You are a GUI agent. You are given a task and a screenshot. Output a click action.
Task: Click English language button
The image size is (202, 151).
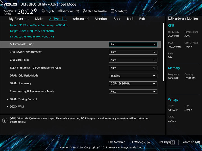click(x=50, y=11)
